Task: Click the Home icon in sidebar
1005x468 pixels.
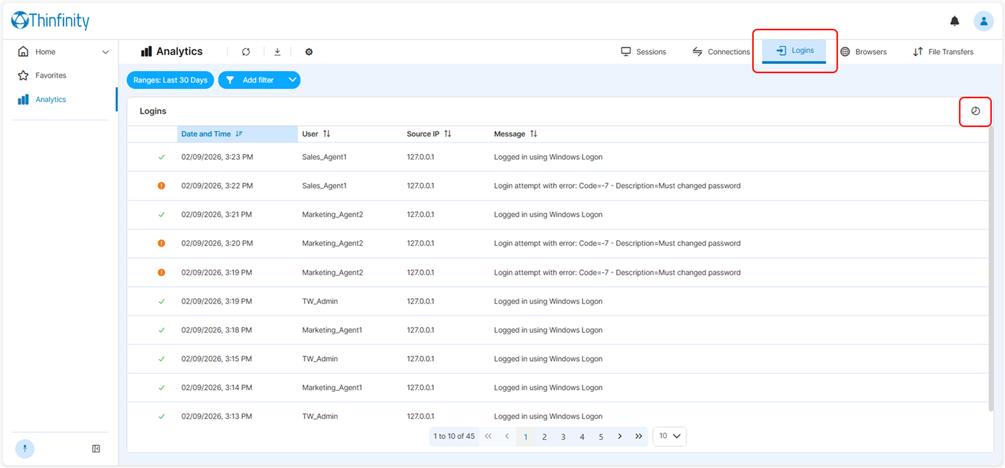Action: pos(23,51)
